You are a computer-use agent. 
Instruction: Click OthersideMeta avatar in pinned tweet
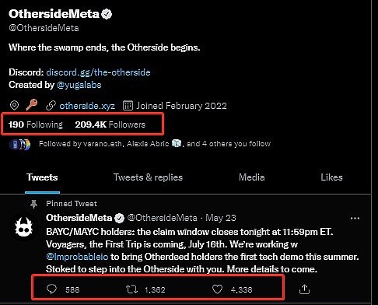pyautogui.click(x=23, y=227)
